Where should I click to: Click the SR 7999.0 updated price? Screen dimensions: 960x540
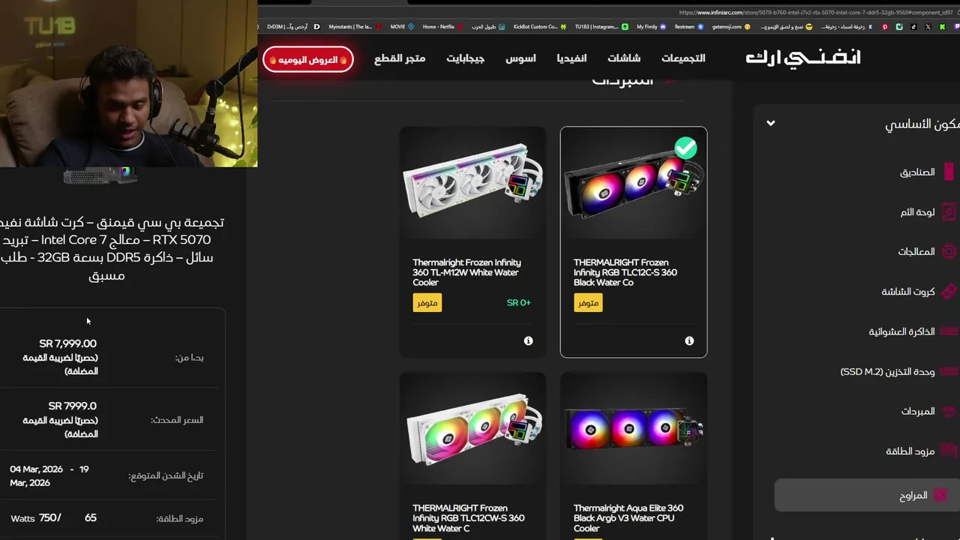pos(72,405)
